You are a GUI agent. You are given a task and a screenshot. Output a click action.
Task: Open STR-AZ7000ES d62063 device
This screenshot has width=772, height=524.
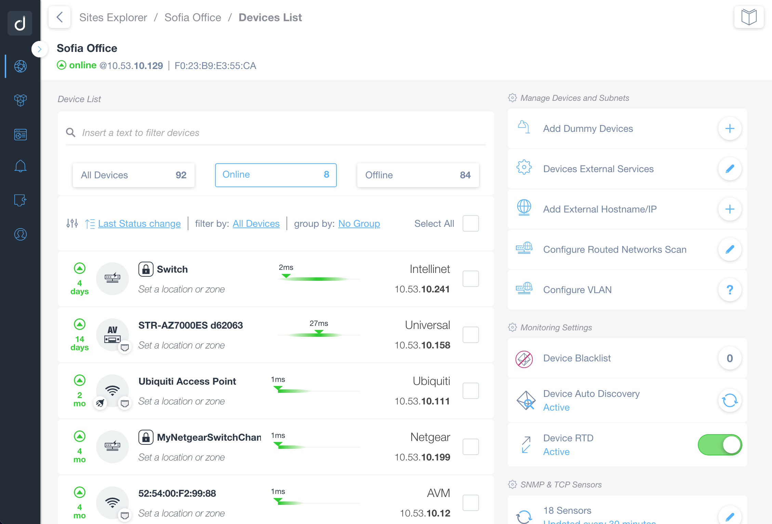(190, 325)
